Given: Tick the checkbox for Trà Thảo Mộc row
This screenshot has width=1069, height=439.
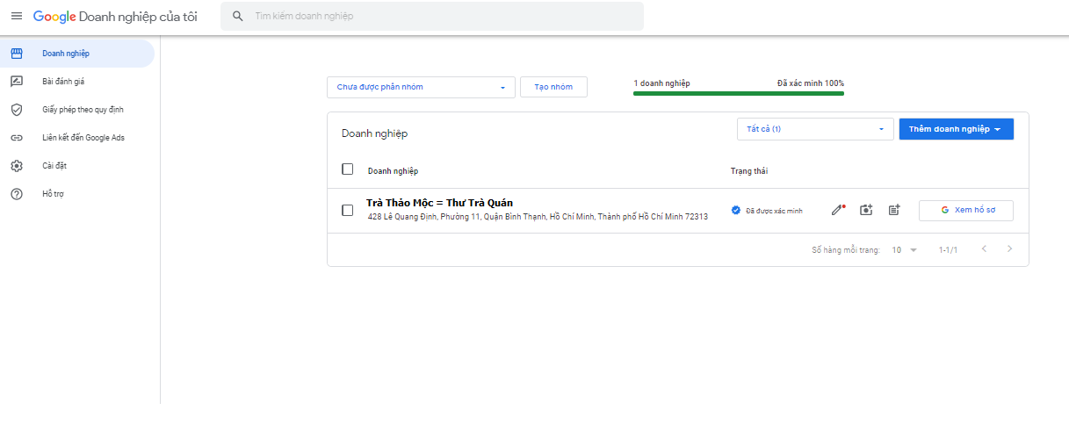Looking at the screenshot, I should (x=347, y=210).
